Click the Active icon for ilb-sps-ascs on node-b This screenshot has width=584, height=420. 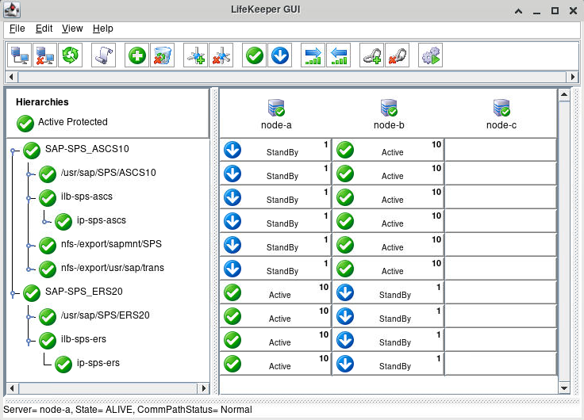(x=345, y=197)
